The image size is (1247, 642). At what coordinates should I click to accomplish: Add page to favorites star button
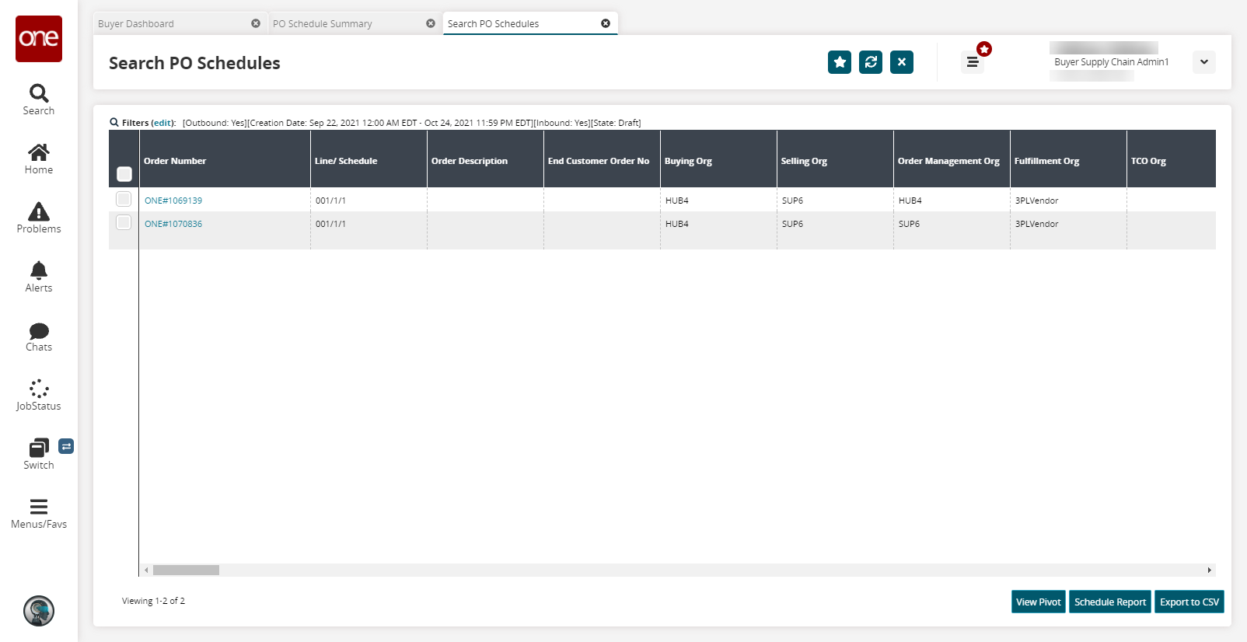(x=840, y=62)
